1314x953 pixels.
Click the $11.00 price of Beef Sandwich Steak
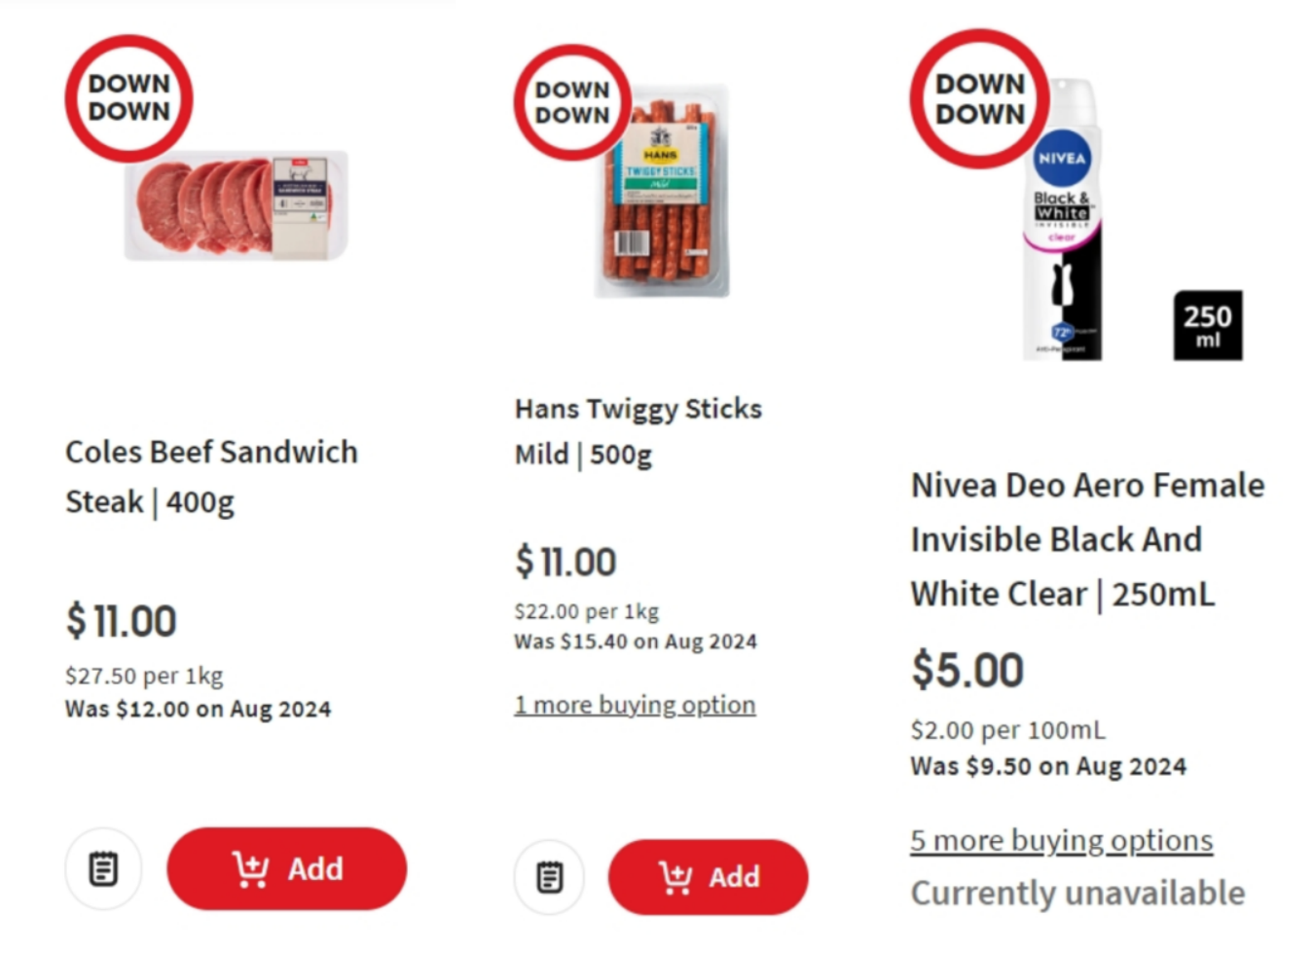pyautogui.click(x=121, y=621)
